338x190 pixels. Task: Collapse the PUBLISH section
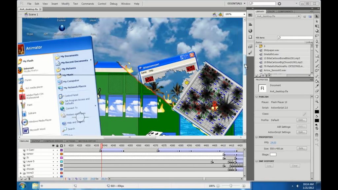[257, 97]
